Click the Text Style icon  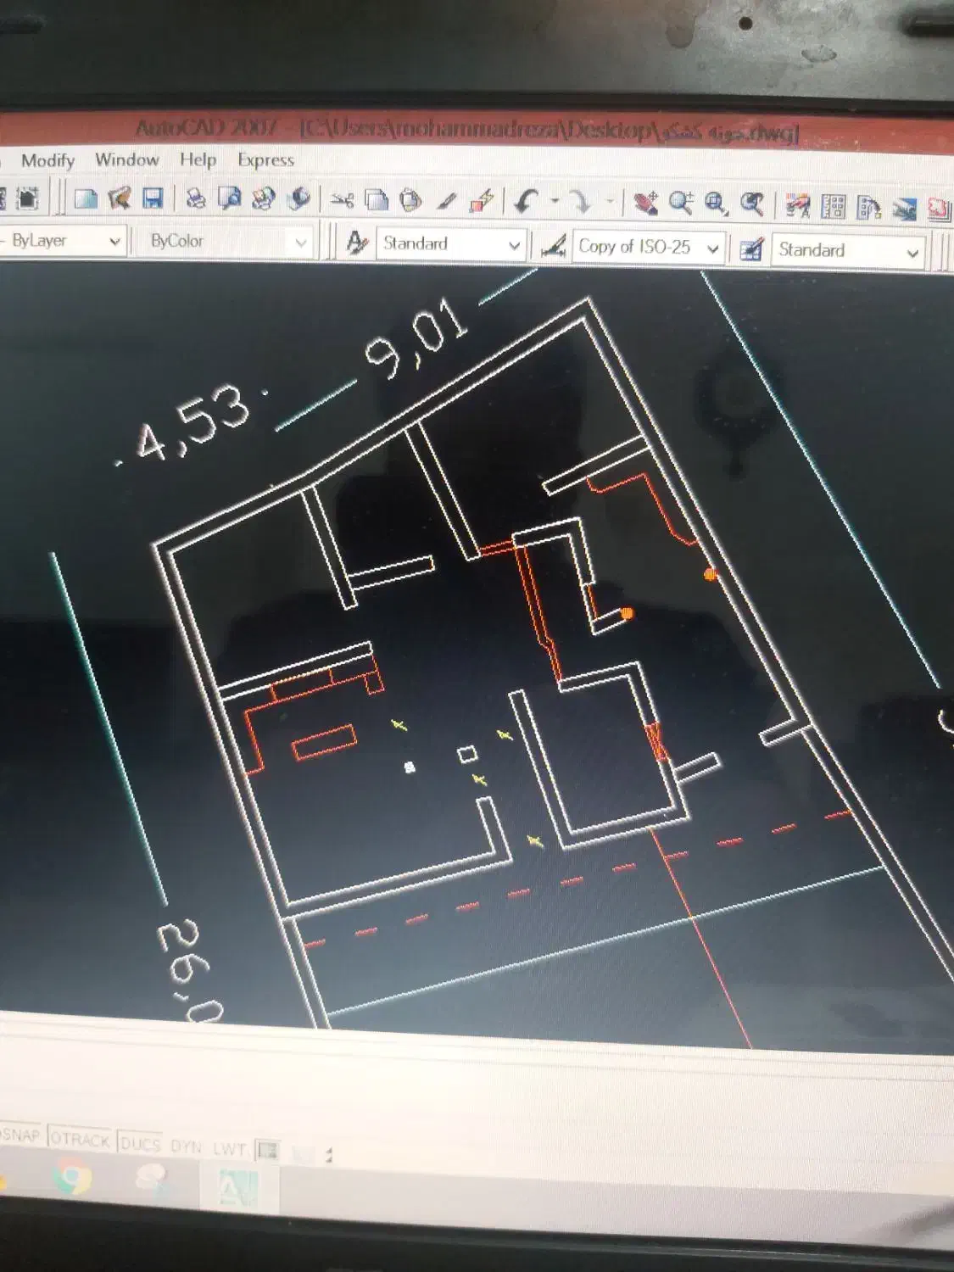[357, 243]
